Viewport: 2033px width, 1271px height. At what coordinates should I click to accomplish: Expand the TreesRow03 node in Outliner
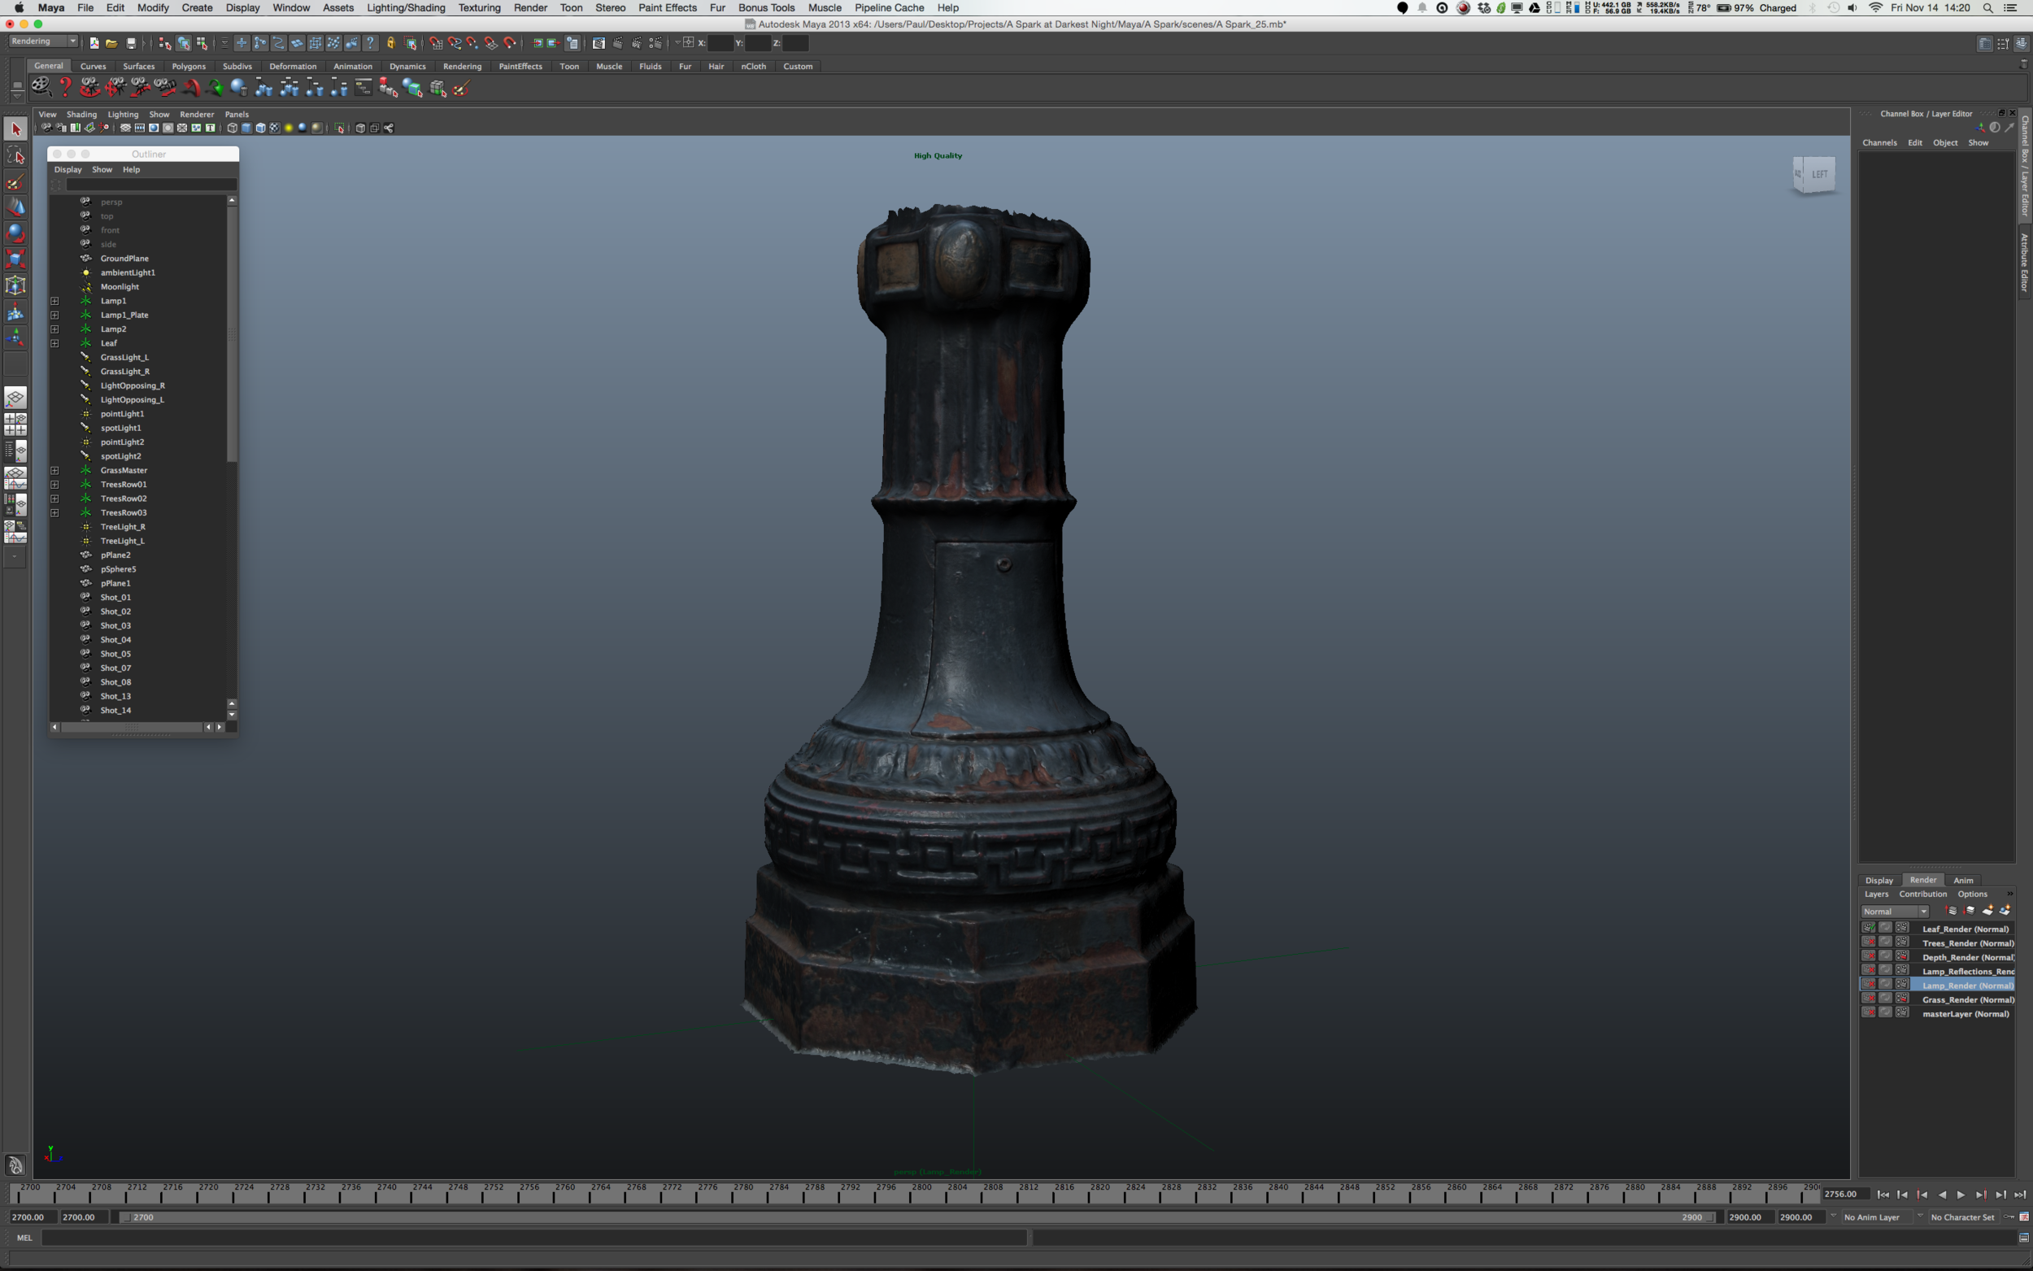54,513
